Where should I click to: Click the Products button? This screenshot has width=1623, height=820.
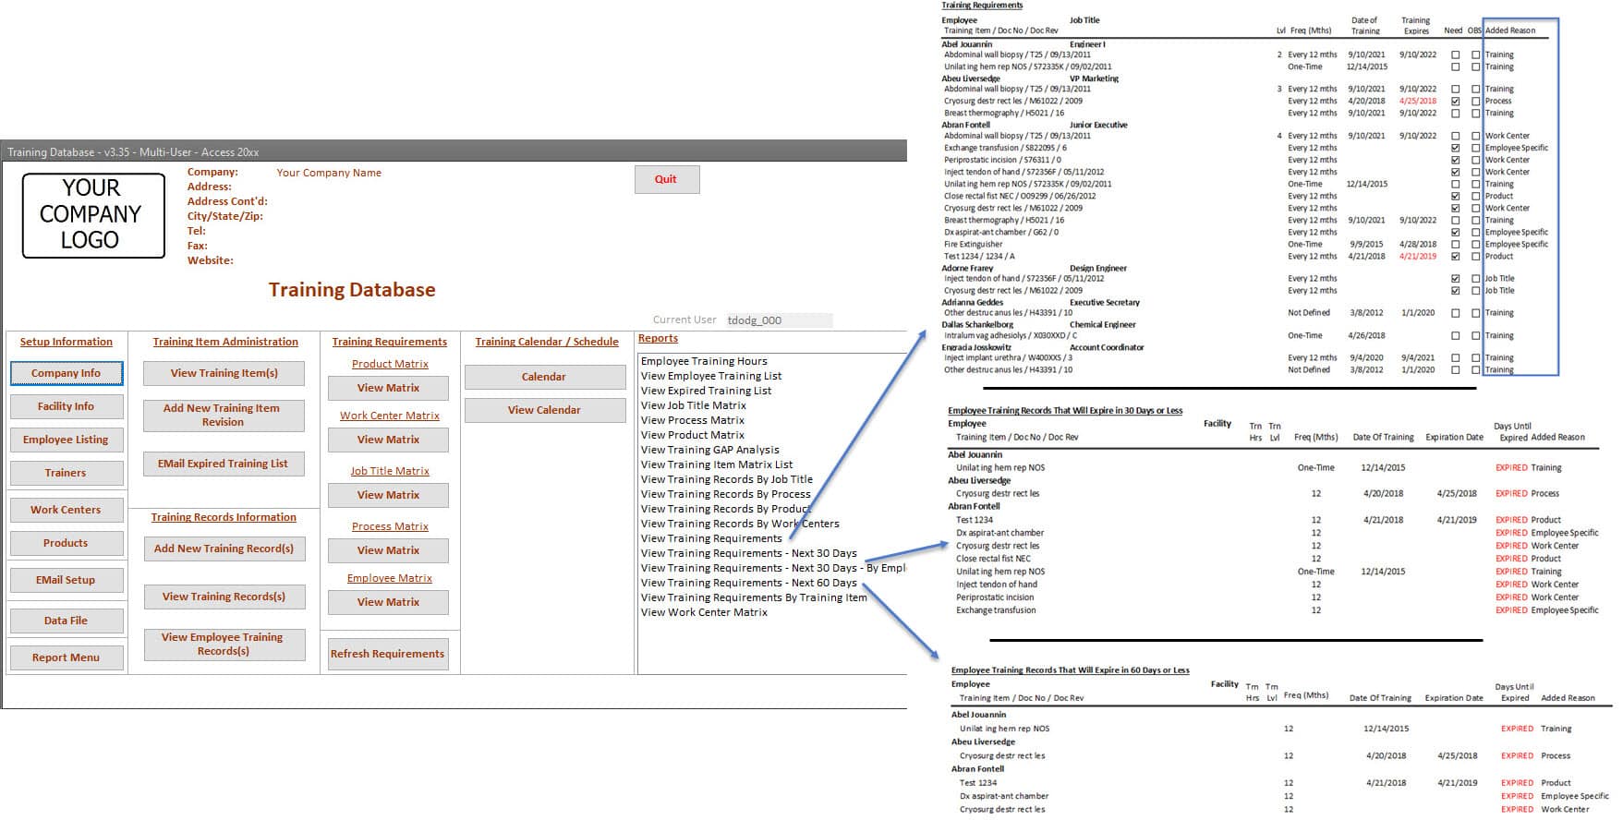pyautogui.click(x=67, y=543)
